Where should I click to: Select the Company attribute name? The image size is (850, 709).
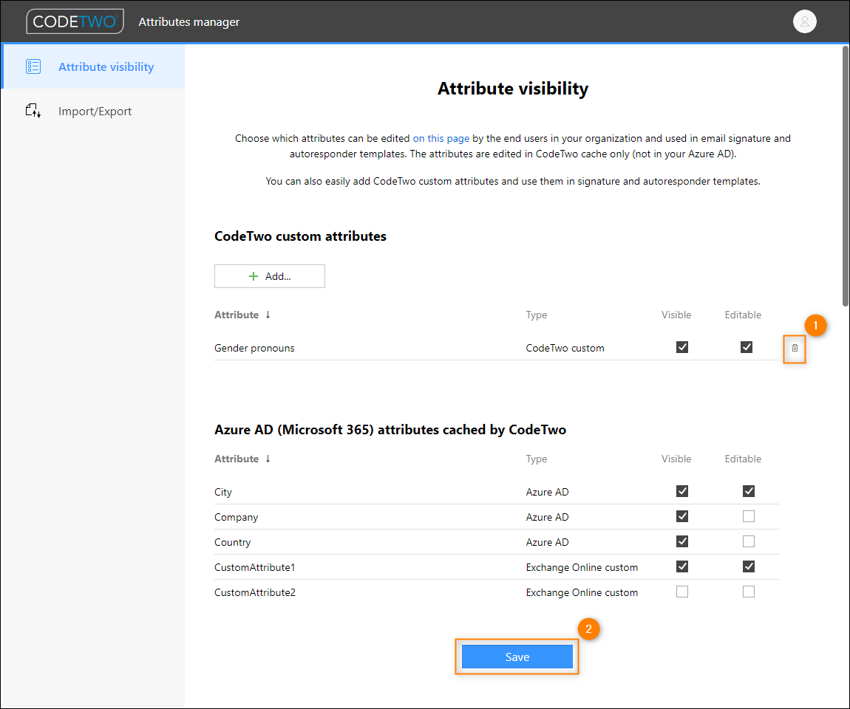(236, 517)
